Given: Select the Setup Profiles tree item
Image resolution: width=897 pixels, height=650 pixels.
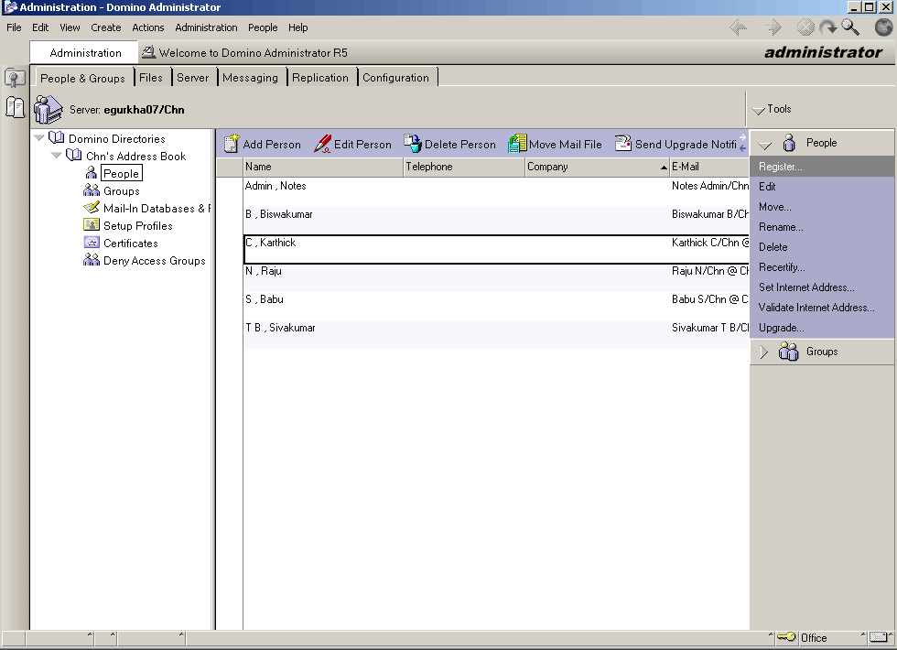Looking at the screenshot, I should tap(138, 225).
